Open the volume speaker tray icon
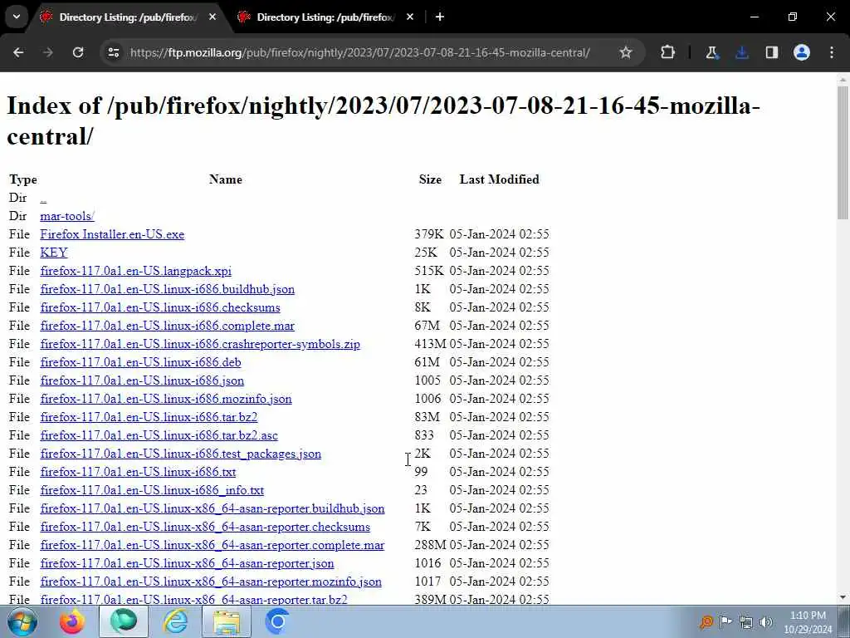This screenshot has width=850, height=638. pyautogui.click(x=766, y=622)
